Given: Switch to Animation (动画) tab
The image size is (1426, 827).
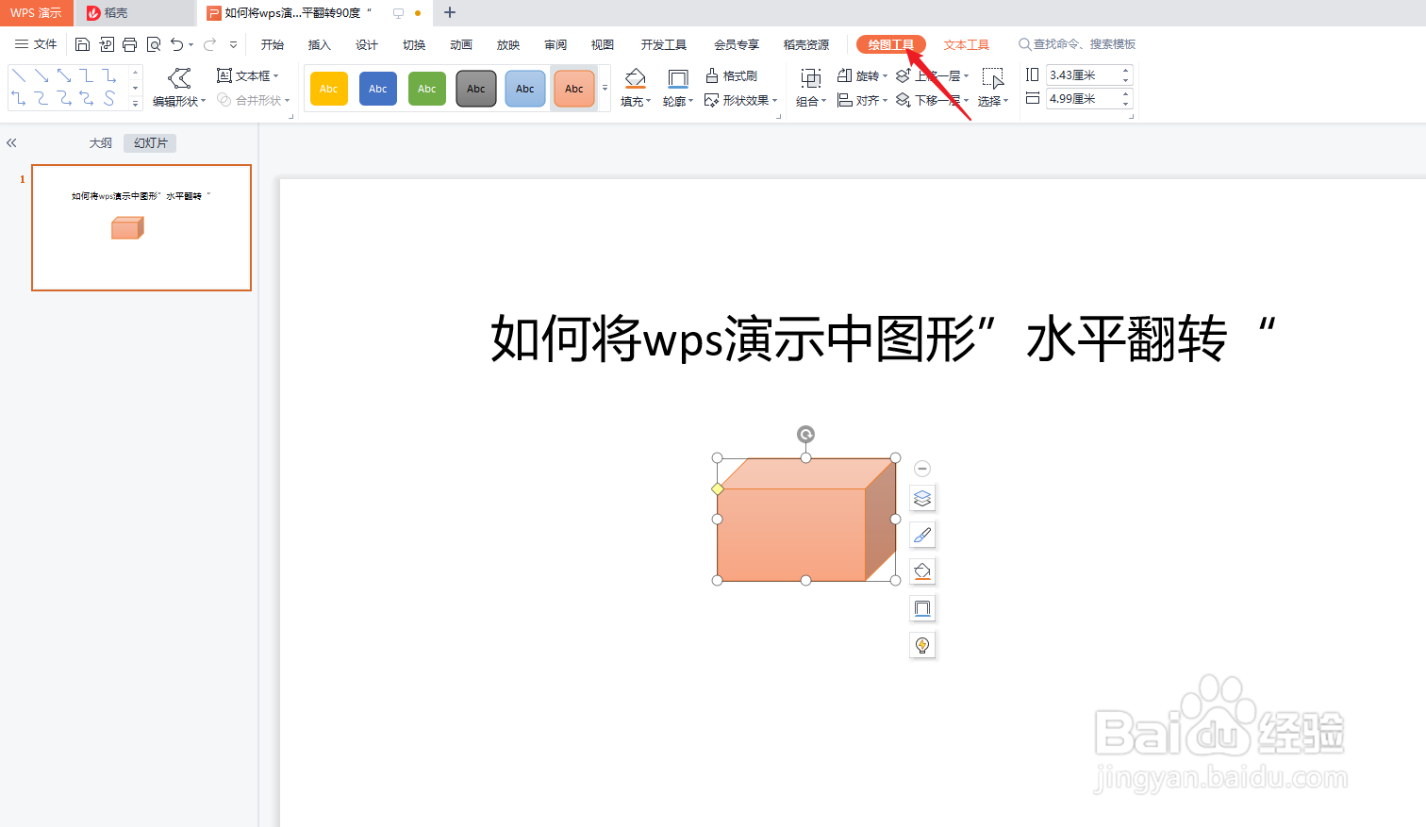Looking at the screenshot, I should coord(461,44).
